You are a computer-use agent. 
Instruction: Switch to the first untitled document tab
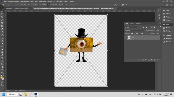17,8
